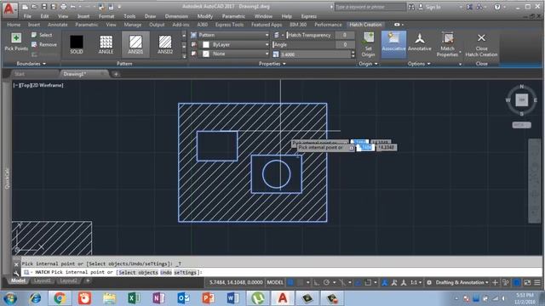The height and width of the screenshot is (306, 545).
Task: Click the ViewCube top face
Action: pyautogui.click(x=522, y=100)
